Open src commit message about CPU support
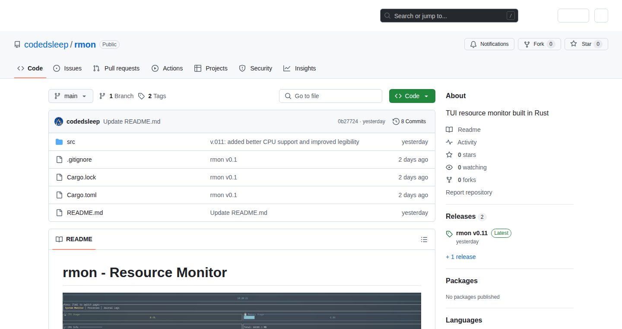This screenshot has height=329, width=622. click(285, 142)
